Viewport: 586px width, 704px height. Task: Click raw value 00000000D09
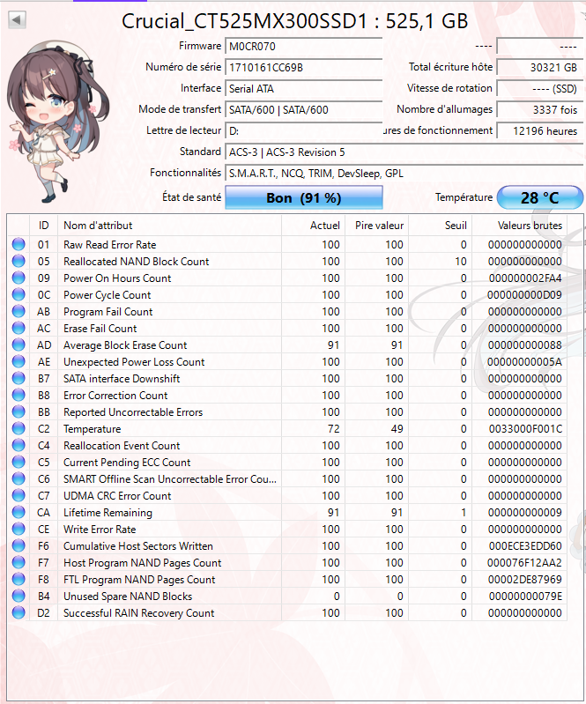[x=524, y=294]
